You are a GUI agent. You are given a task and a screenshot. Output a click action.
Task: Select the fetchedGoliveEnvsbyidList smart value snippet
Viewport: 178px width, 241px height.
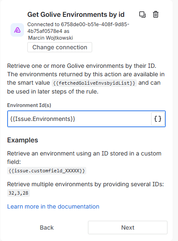[x=94, y=83]
